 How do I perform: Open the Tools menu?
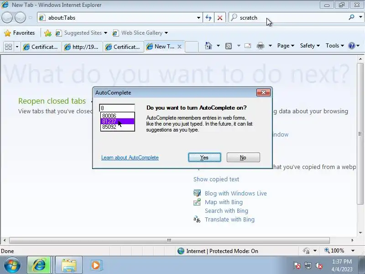(x=335, y=46)
